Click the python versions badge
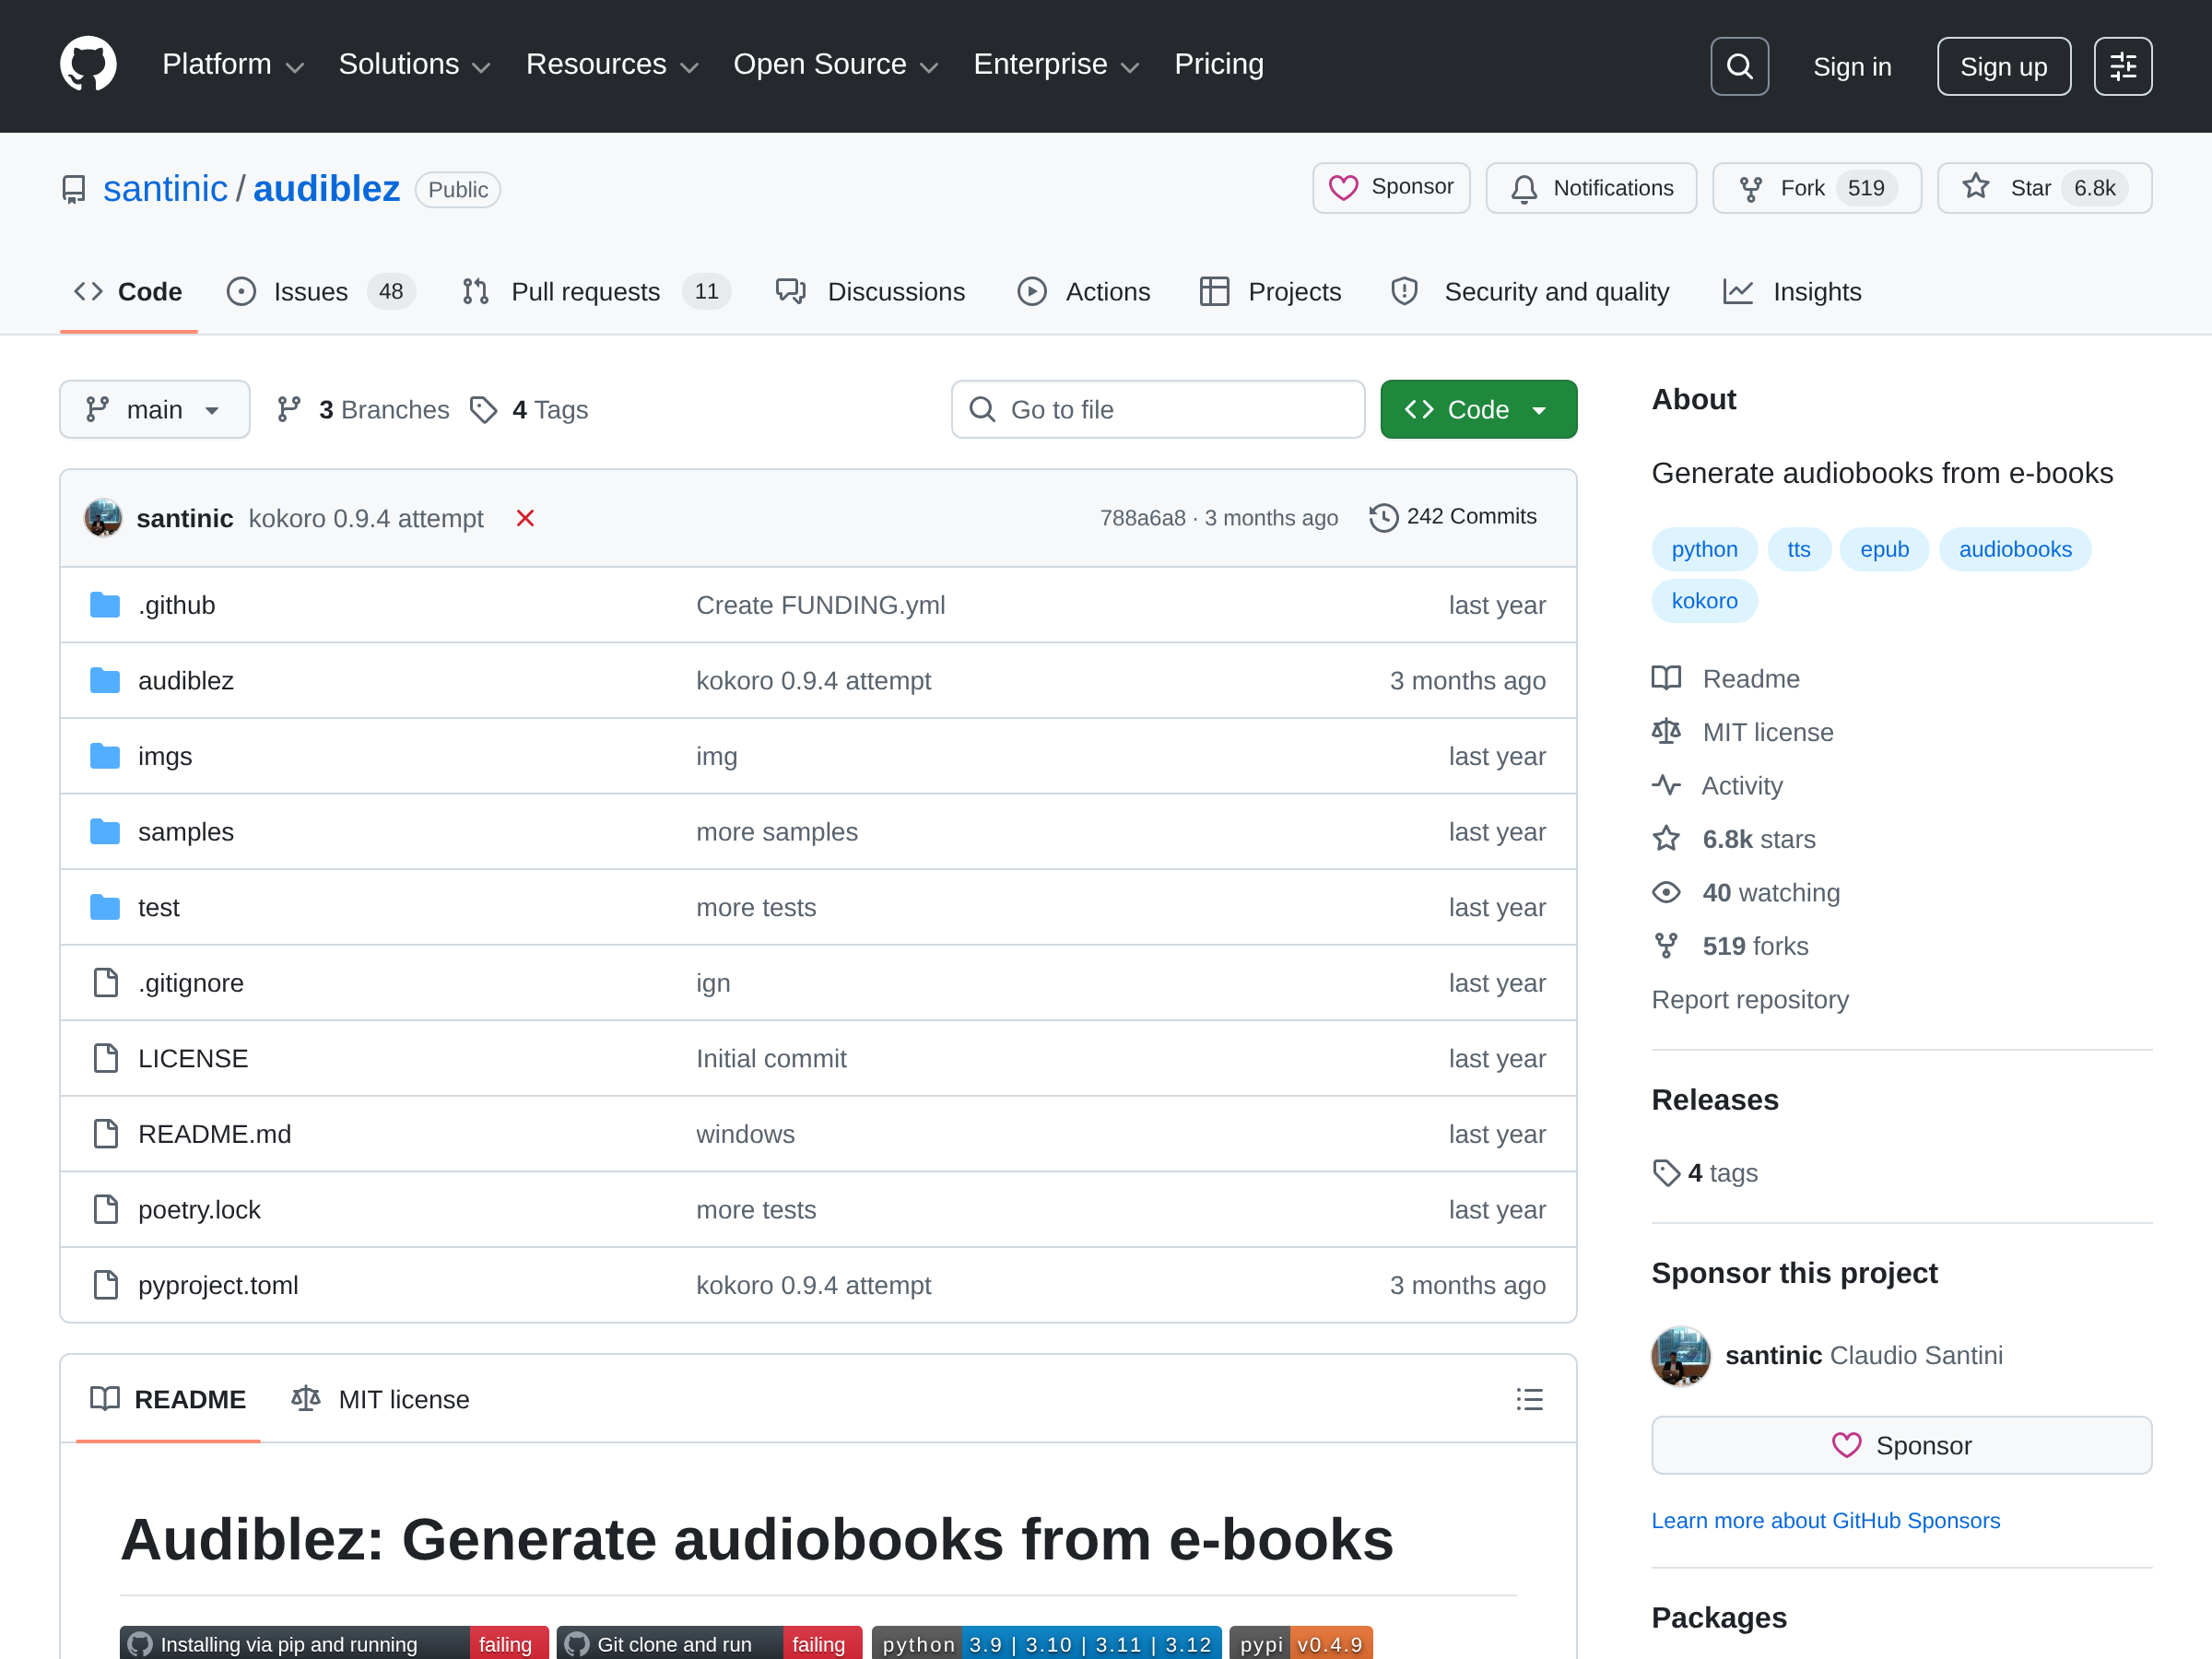2212x1659 pixels. pyautogui.click(x=1046, y=1643)
